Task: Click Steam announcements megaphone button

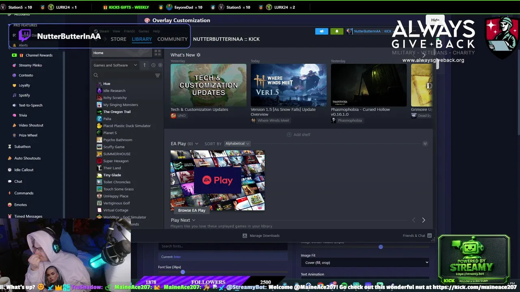Action: click(x=321, y=31)
